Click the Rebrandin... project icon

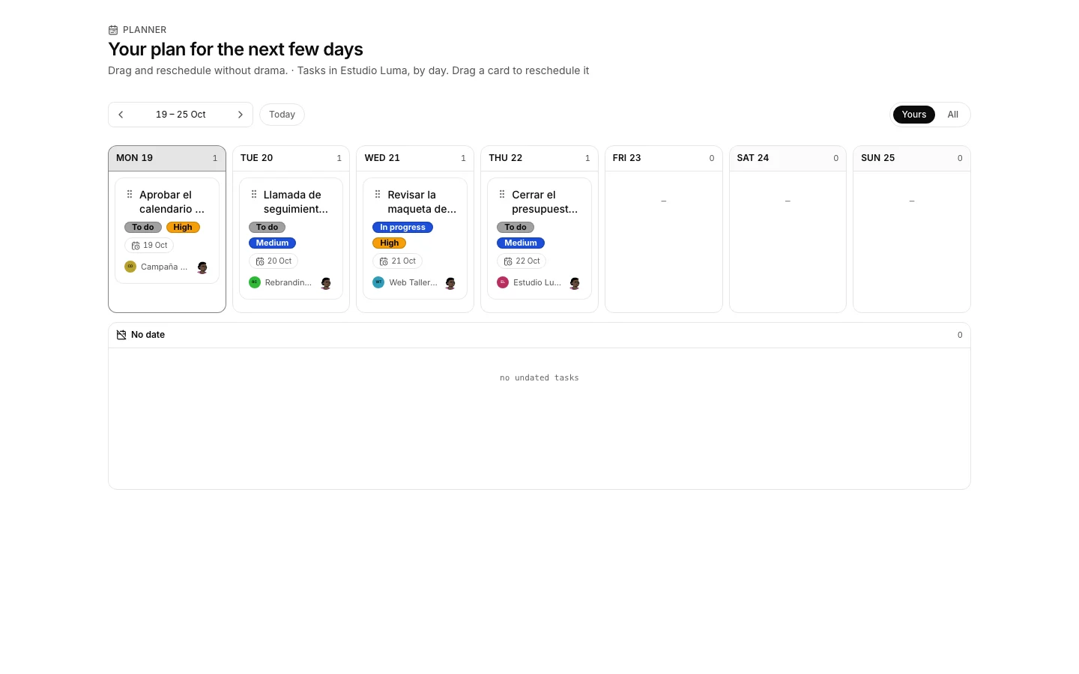click(255, 282)
